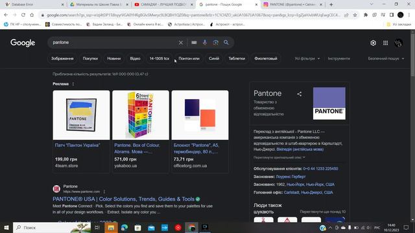Expand the Безпечний пошук dropdown

click(386, 58)
